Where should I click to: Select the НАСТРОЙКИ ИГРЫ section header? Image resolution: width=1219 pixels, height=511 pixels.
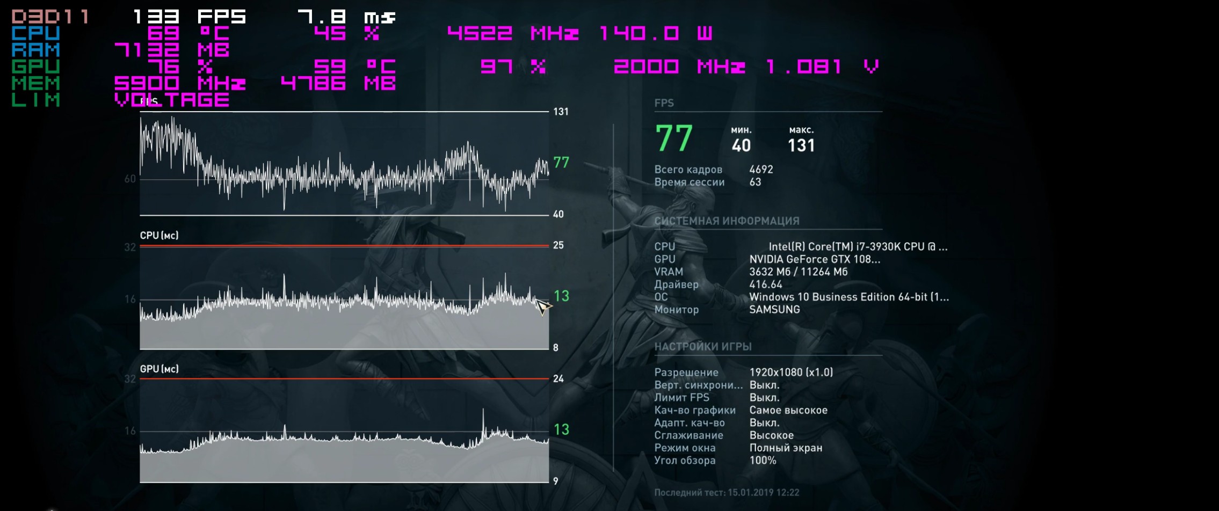(x=702, y=347)
